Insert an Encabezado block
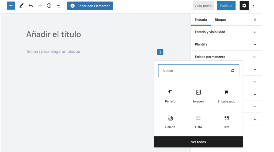The image size is (274, 152). [x=226, y=96]
